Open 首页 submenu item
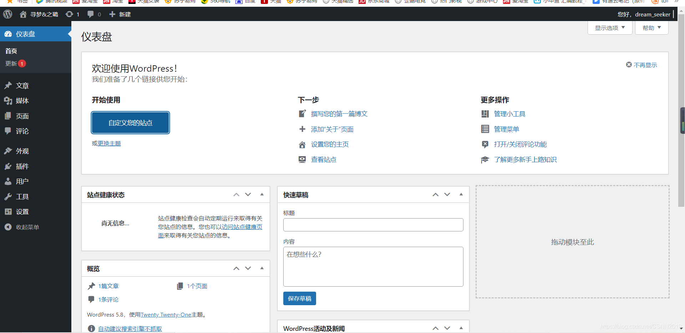685x333 pixels. 11,51
